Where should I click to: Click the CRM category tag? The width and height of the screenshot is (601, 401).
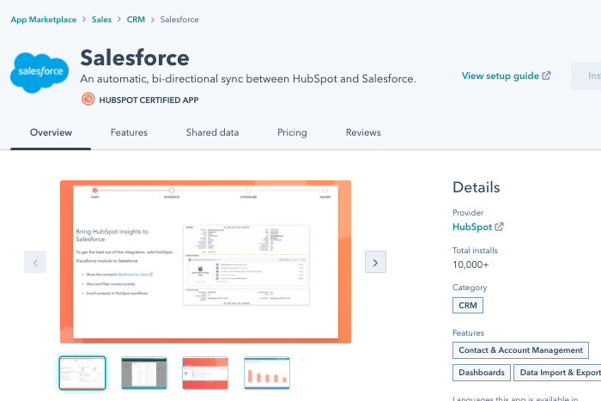(468, 306)
